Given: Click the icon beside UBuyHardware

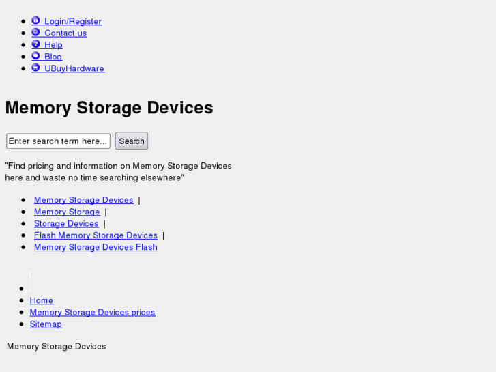Looking at the screenshot, I should [35, 68].
